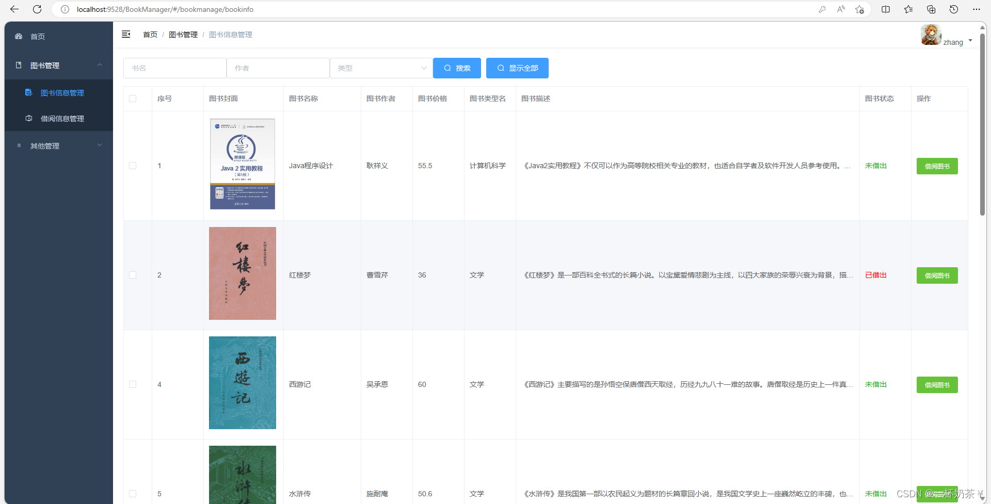Activate read aloud icon
The image size is (991, 504).
coord(841,9)
